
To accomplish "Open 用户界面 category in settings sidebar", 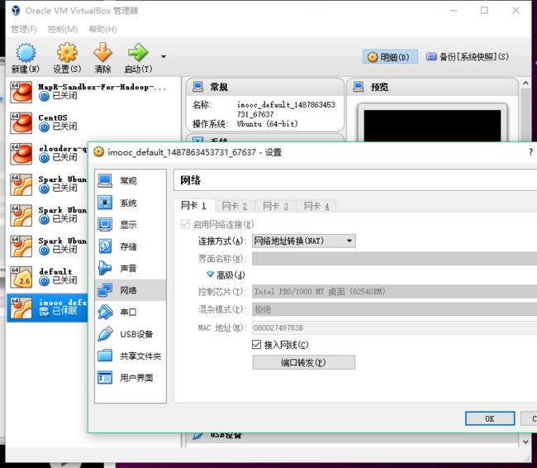I will coord(131,378).
